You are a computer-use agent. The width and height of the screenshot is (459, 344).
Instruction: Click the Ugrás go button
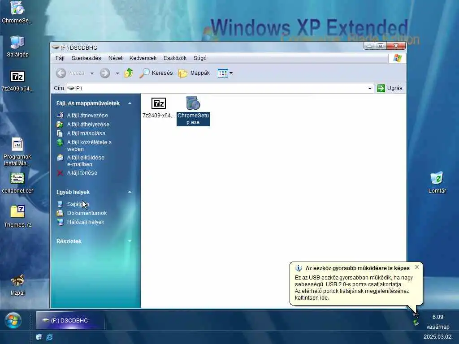click(x=390, y=88)
